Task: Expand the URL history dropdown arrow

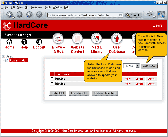Action: click(x=121, y=15)
